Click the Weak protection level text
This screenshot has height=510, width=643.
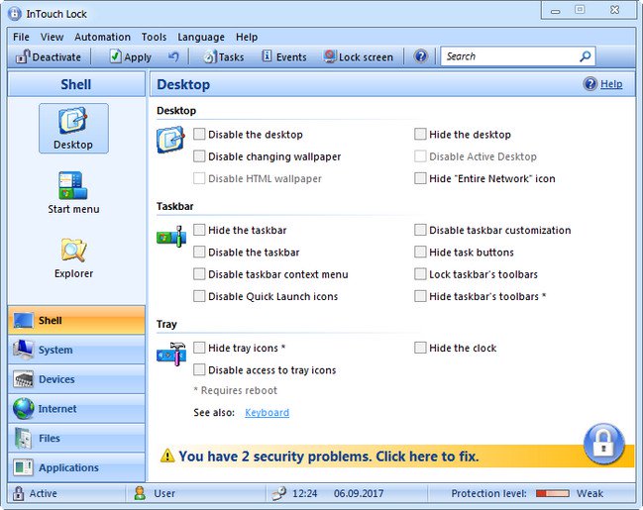[x=589, y=493]
